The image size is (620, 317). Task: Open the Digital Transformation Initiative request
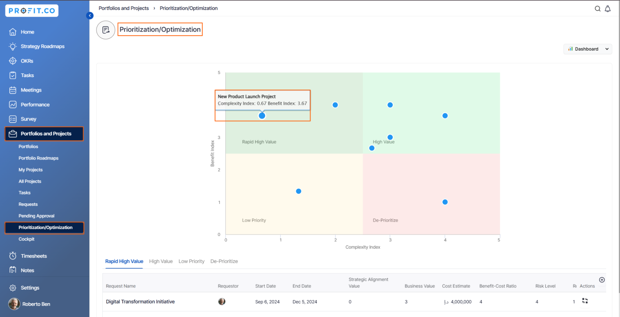pyautogui.click(x=140, y=302)
